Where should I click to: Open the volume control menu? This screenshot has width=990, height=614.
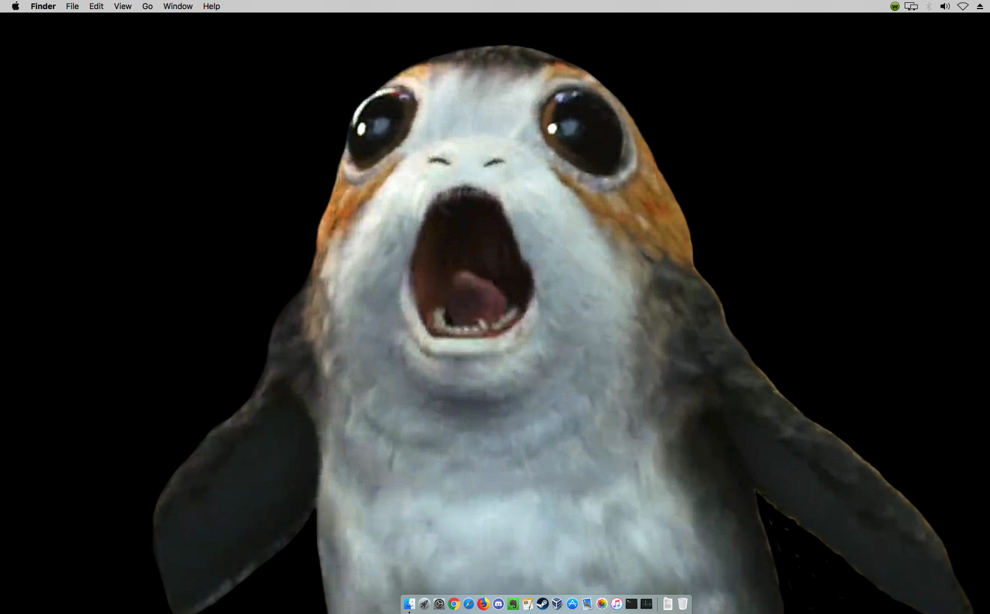pos(945,6)
